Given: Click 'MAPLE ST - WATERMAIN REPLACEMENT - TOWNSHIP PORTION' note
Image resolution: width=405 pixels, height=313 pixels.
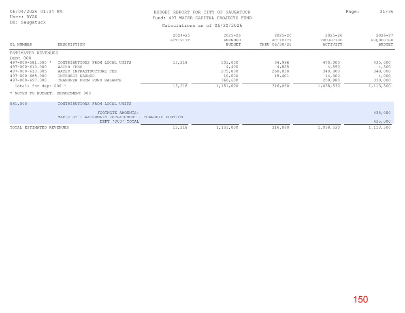Looking at the screenshot, I should pos(120,117).
